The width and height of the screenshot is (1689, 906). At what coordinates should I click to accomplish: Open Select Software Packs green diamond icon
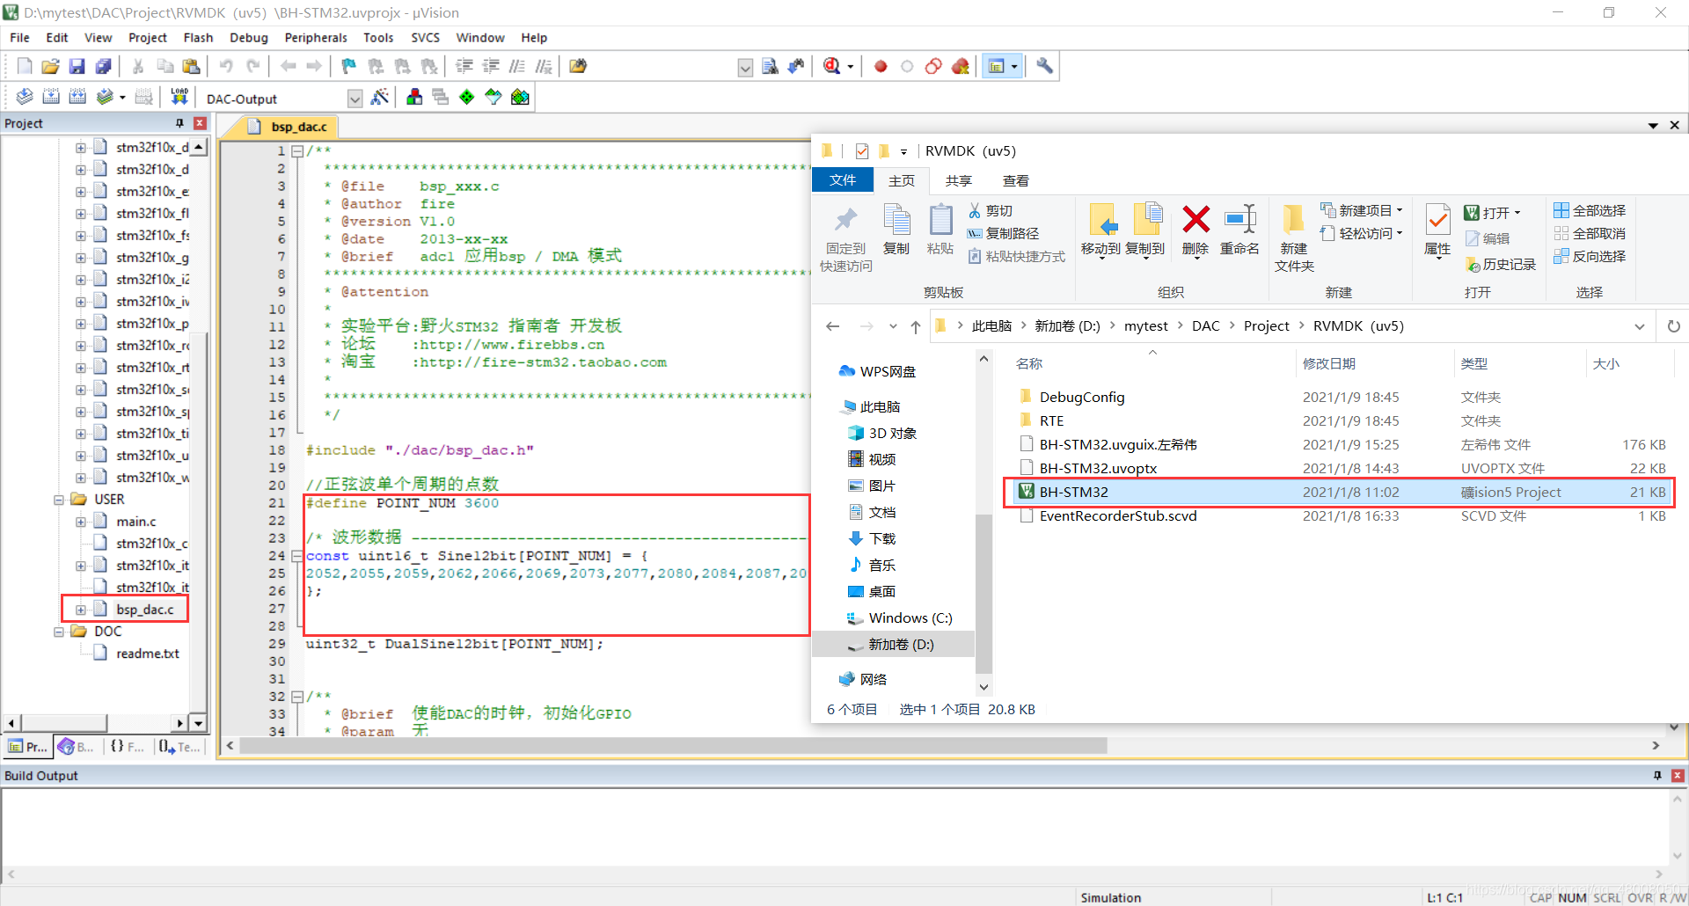tap(467, 97)
